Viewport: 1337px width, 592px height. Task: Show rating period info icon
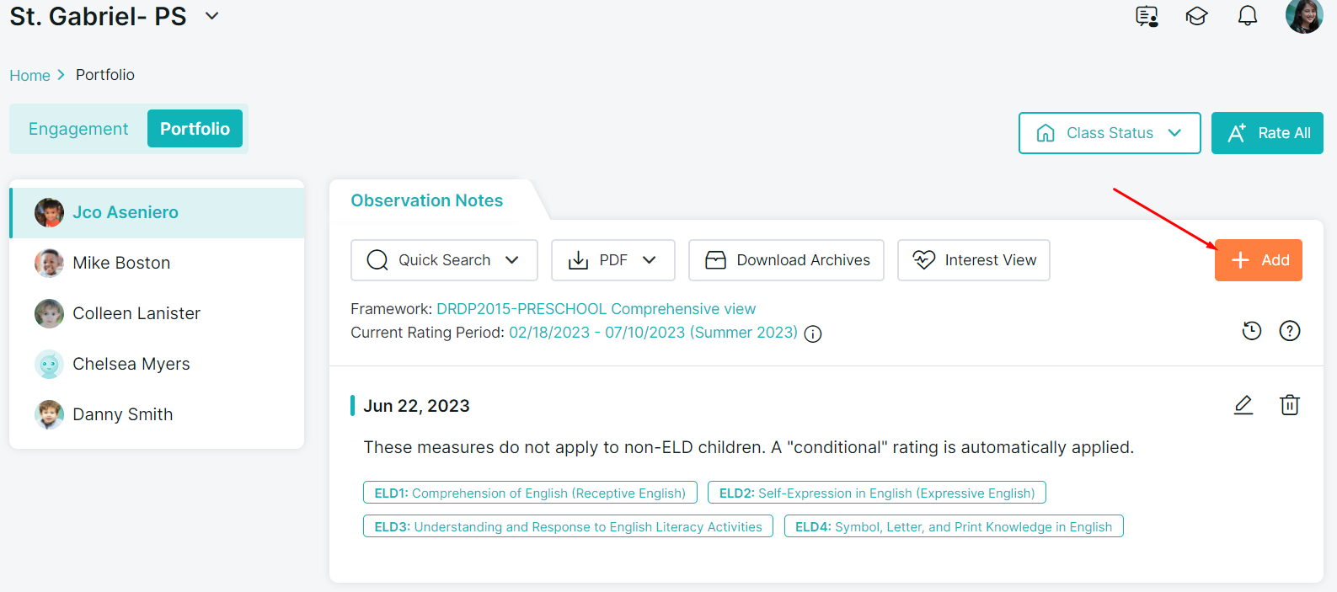coord(813,334)
